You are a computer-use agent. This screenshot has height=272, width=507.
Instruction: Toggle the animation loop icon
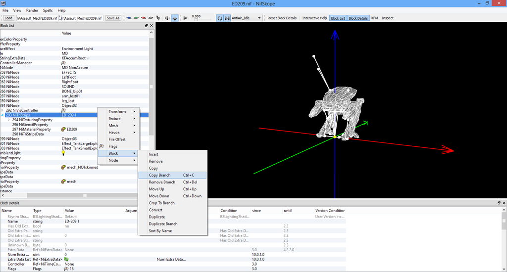click(220, 18)
